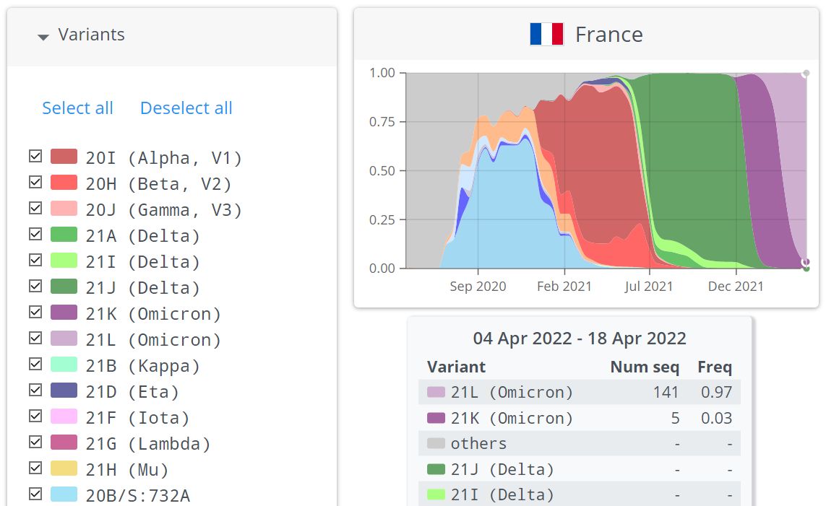
Task: Click the 21K (Omicron) swatch in the table
Action: [x=436, y=418]
